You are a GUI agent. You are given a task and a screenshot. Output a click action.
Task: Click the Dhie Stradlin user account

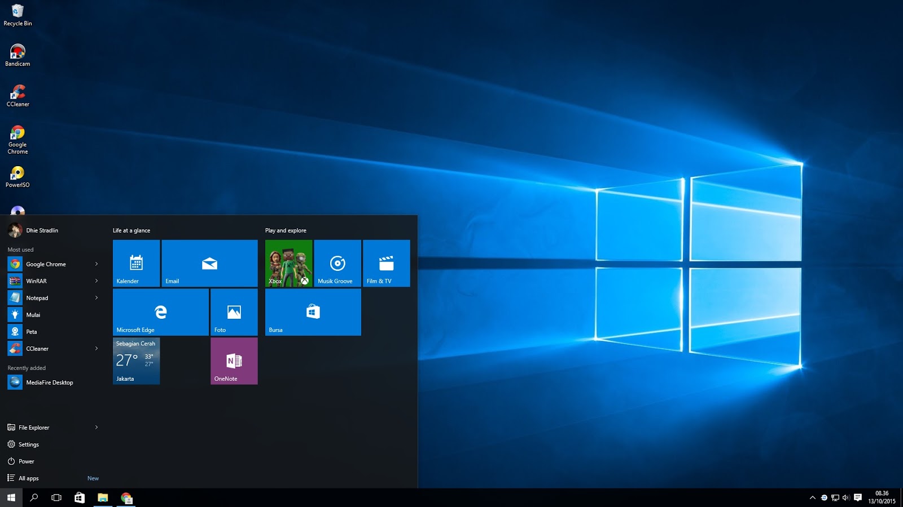[34, 230]
